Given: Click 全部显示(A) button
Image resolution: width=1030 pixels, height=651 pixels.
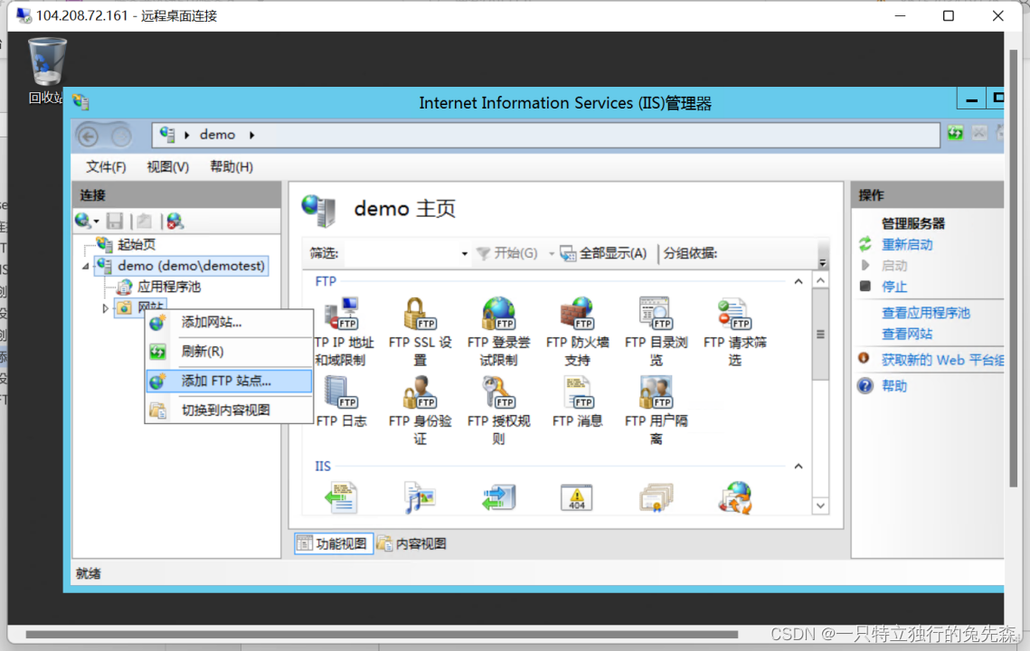Looking at the screenshot, I should 604,253.
